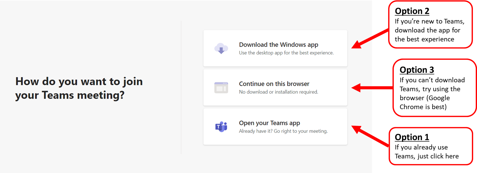Click the "How do you want to join" heading
Screen dimensions: 477x173
[x=79, y=88]
